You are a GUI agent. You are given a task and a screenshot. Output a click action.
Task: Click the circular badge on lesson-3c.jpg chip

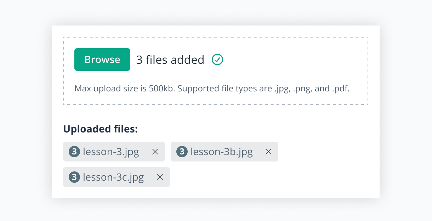[x=74, y=177]
